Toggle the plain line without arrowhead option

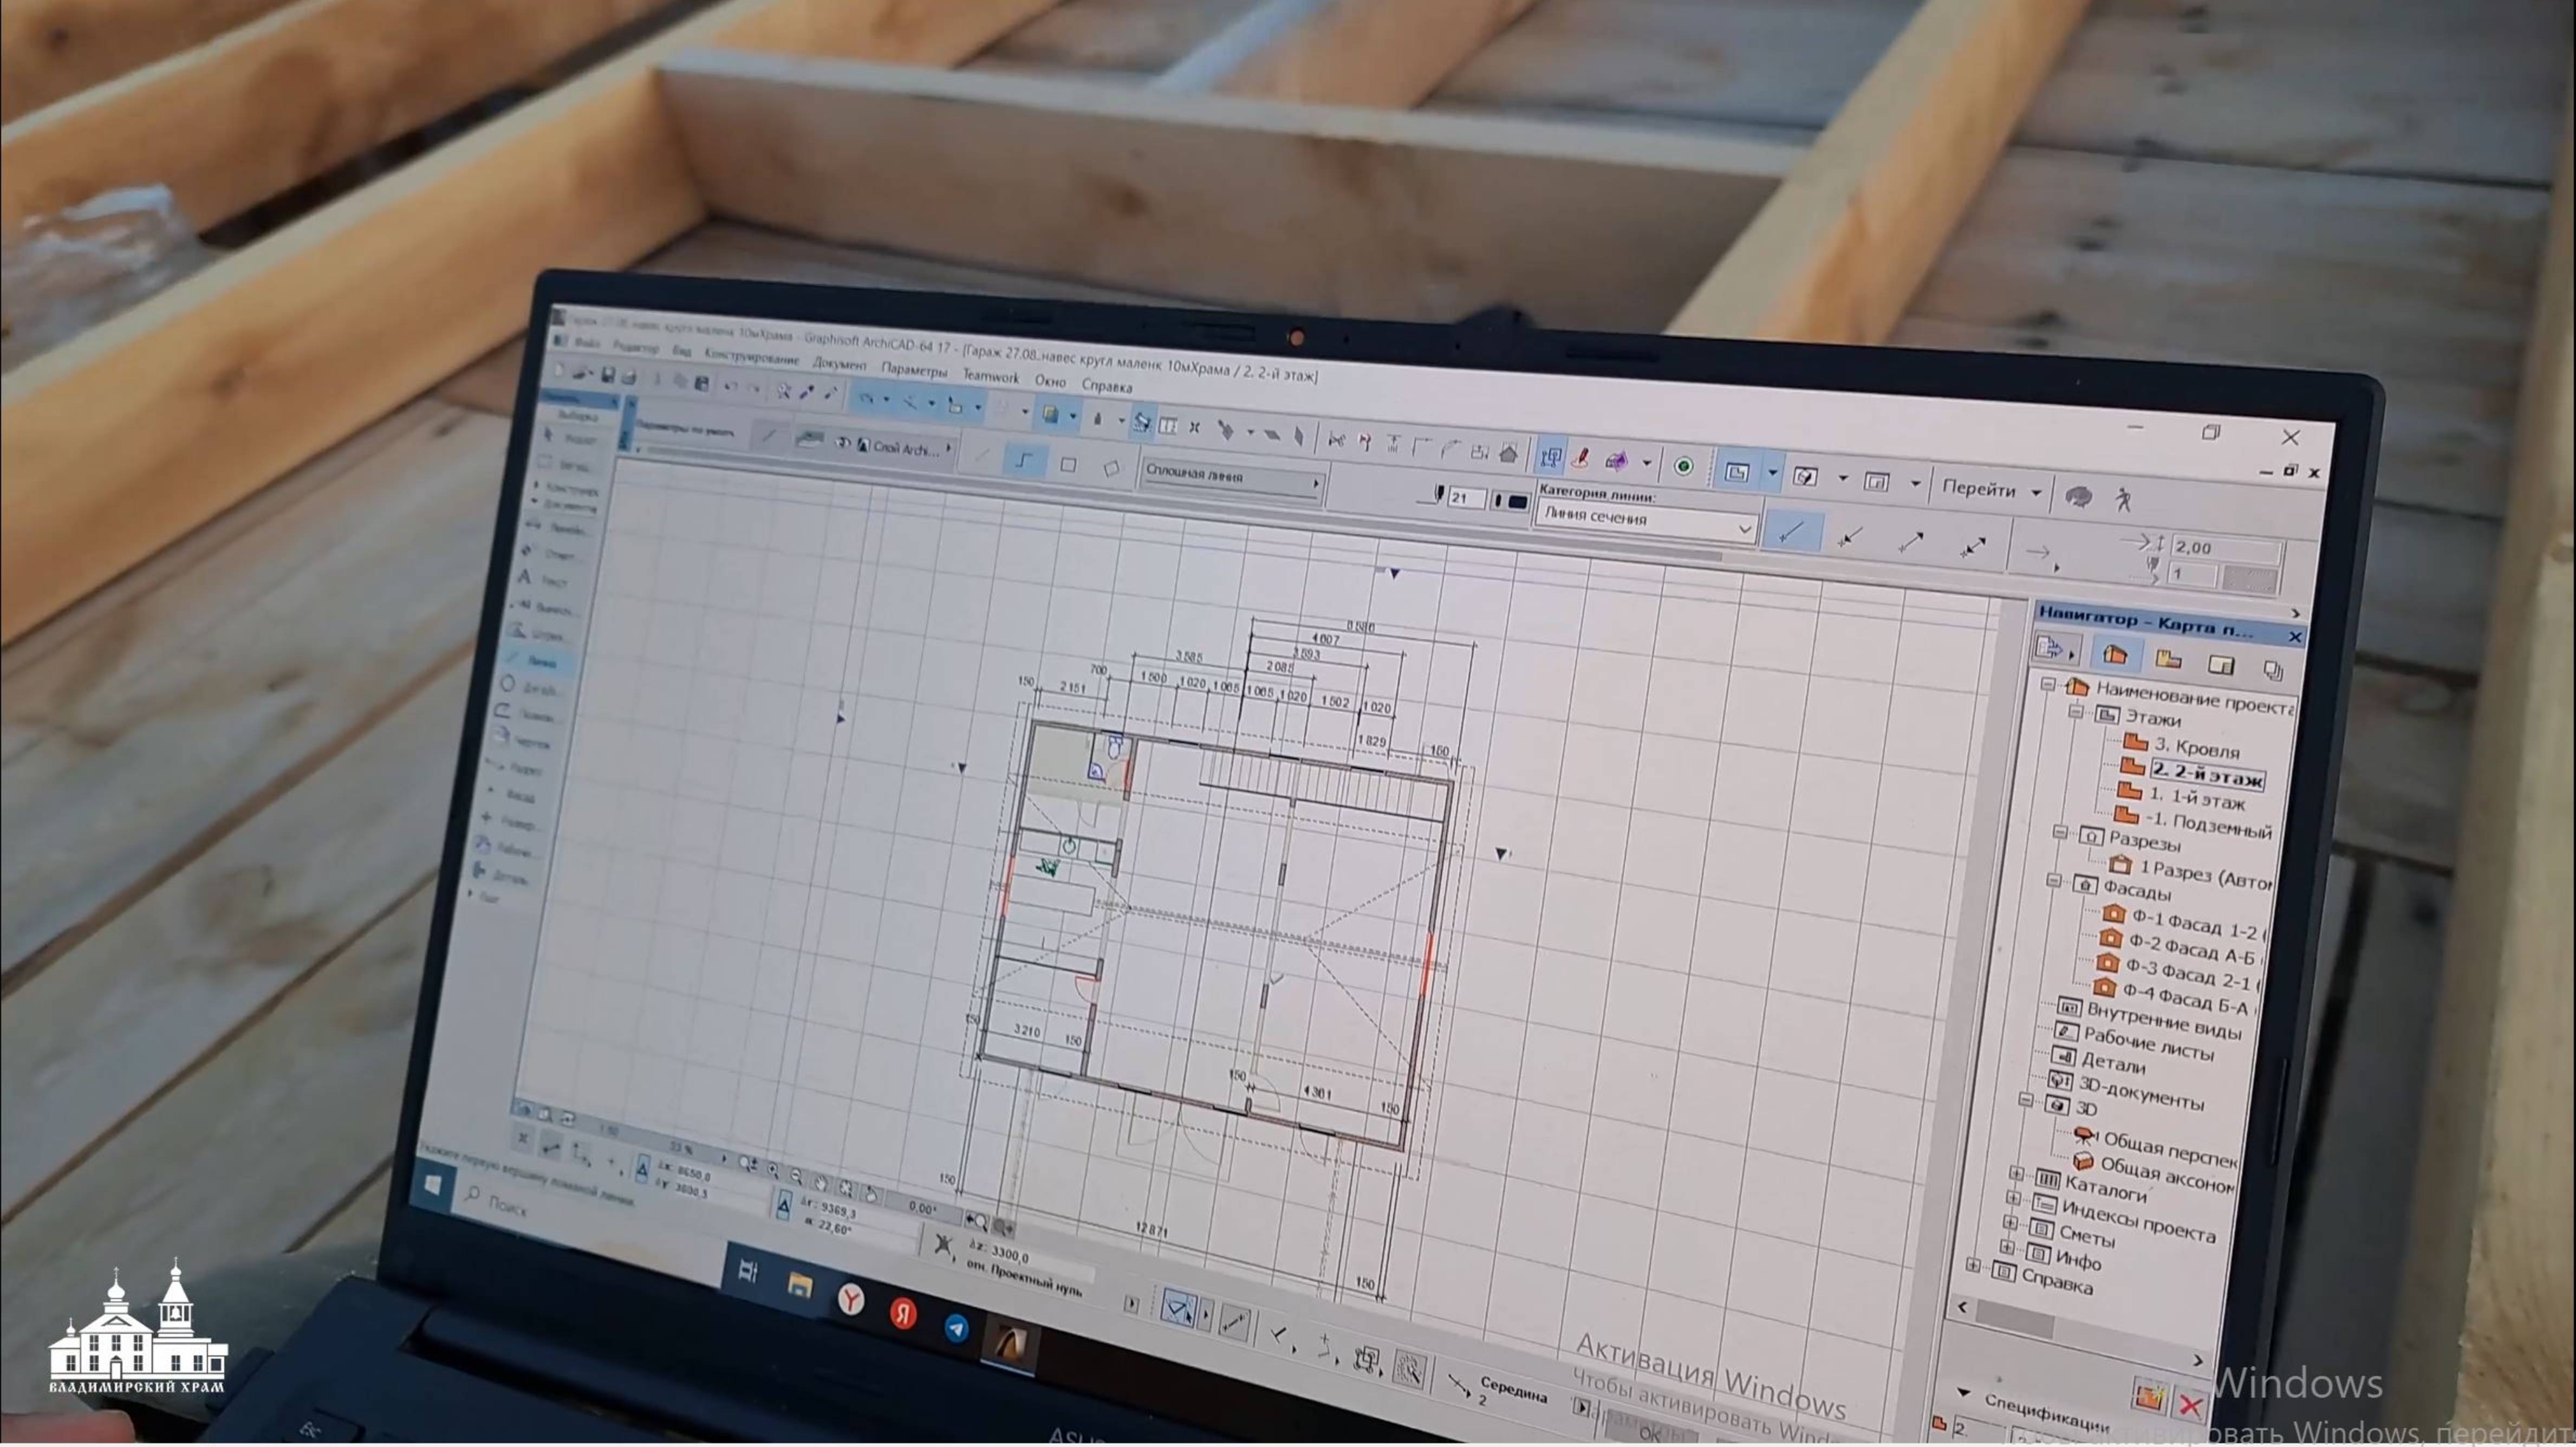[1791, 532]
